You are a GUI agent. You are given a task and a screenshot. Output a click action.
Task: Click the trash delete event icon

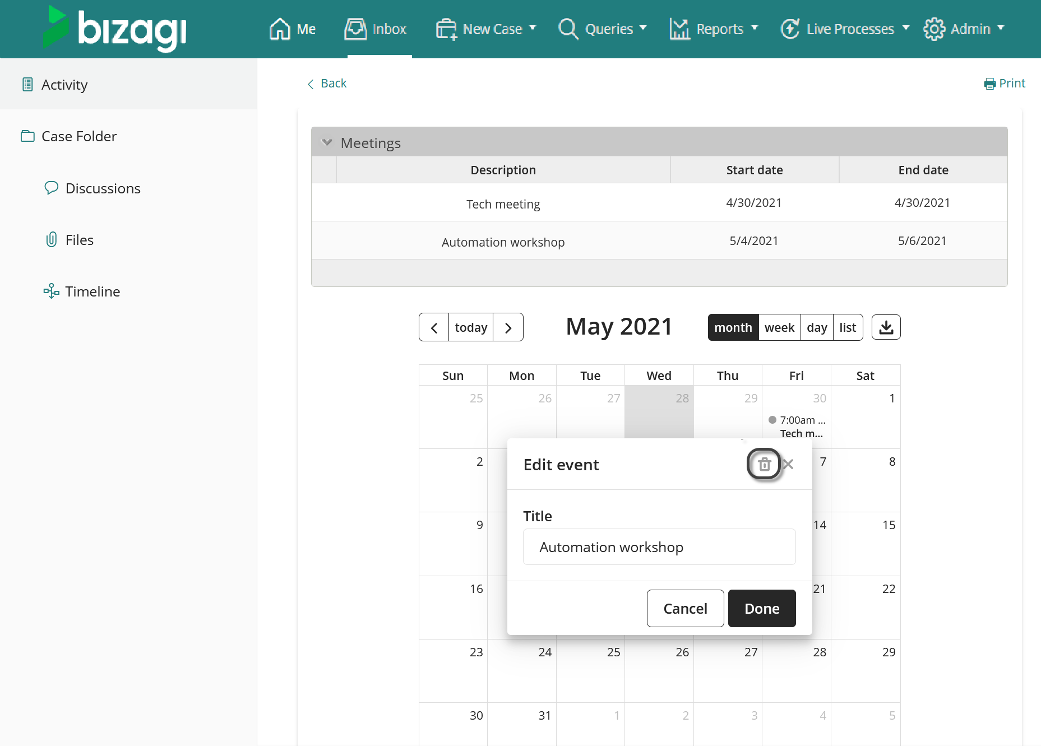coord(764,464)
